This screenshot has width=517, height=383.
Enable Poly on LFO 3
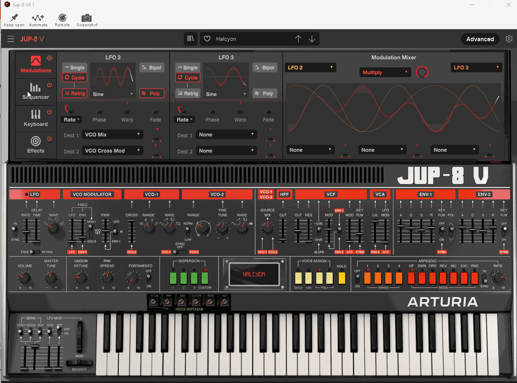click(x=265, y=93)
